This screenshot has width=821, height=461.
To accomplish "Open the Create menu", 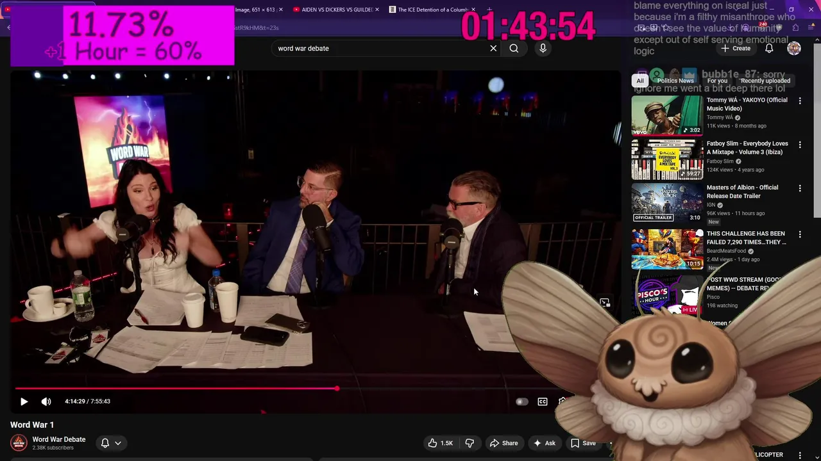I will click(735, 48).
